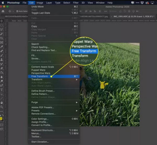Open the Window menu
The image size is (157, 145).
pyautogui.click(x=100, y=3)
